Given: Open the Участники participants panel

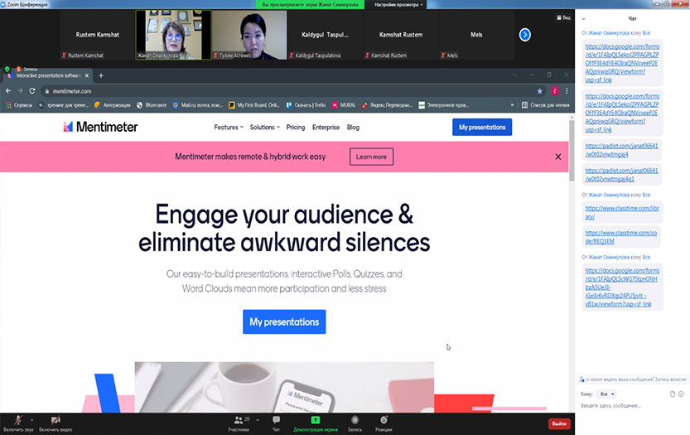Looking at the screenshot, I should coord(239,423).
